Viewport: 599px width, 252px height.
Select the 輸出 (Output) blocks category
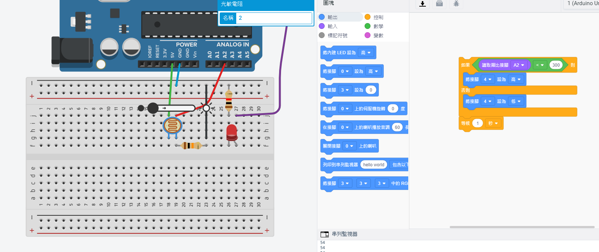(x=333, y=17)
